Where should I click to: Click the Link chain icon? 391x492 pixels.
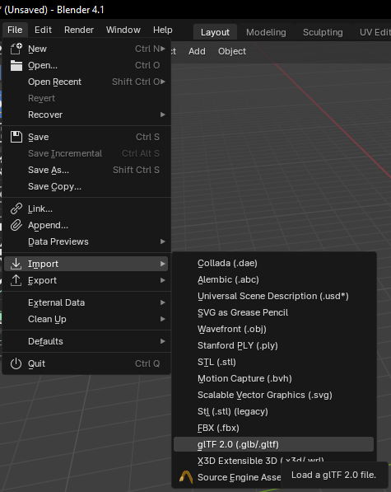pos(16,209)
